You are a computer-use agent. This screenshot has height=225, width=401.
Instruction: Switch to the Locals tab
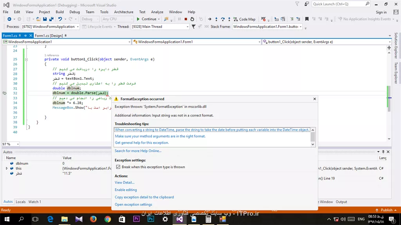pyautogui.click(x=21, y=202)
